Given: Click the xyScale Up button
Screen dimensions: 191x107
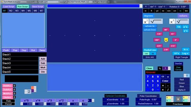Looking at the screenshot, I should pos(150,26).
